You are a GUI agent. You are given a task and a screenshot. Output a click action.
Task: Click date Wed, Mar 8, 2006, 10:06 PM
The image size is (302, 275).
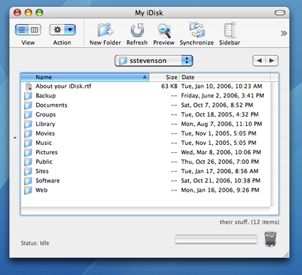tap(221, 152)
